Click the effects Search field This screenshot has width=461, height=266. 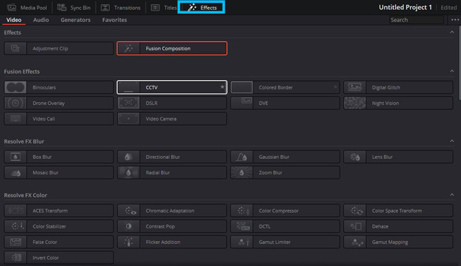point(416,20)
